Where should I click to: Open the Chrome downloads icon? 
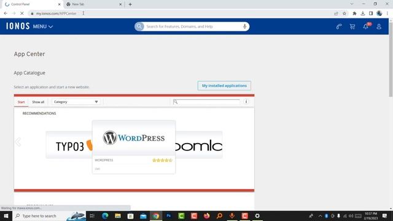click(363, 14)
